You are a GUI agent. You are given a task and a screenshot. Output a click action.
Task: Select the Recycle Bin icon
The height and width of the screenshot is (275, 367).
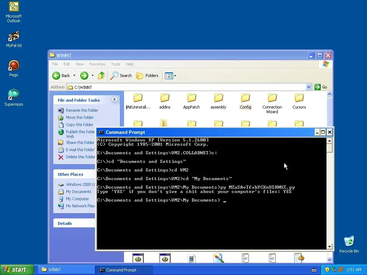[349, 244]
